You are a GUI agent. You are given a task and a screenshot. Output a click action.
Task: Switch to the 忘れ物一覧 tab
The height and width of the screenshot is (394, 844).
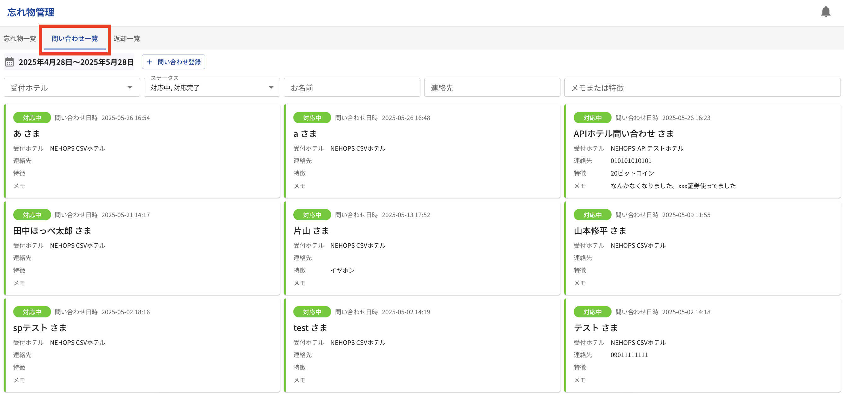pos(20,38)
